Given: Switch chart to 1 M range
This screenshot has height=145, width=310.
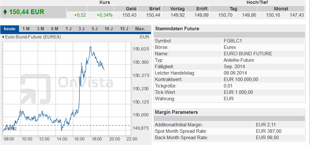Looking at the screenshot, I should click(26, 29).
